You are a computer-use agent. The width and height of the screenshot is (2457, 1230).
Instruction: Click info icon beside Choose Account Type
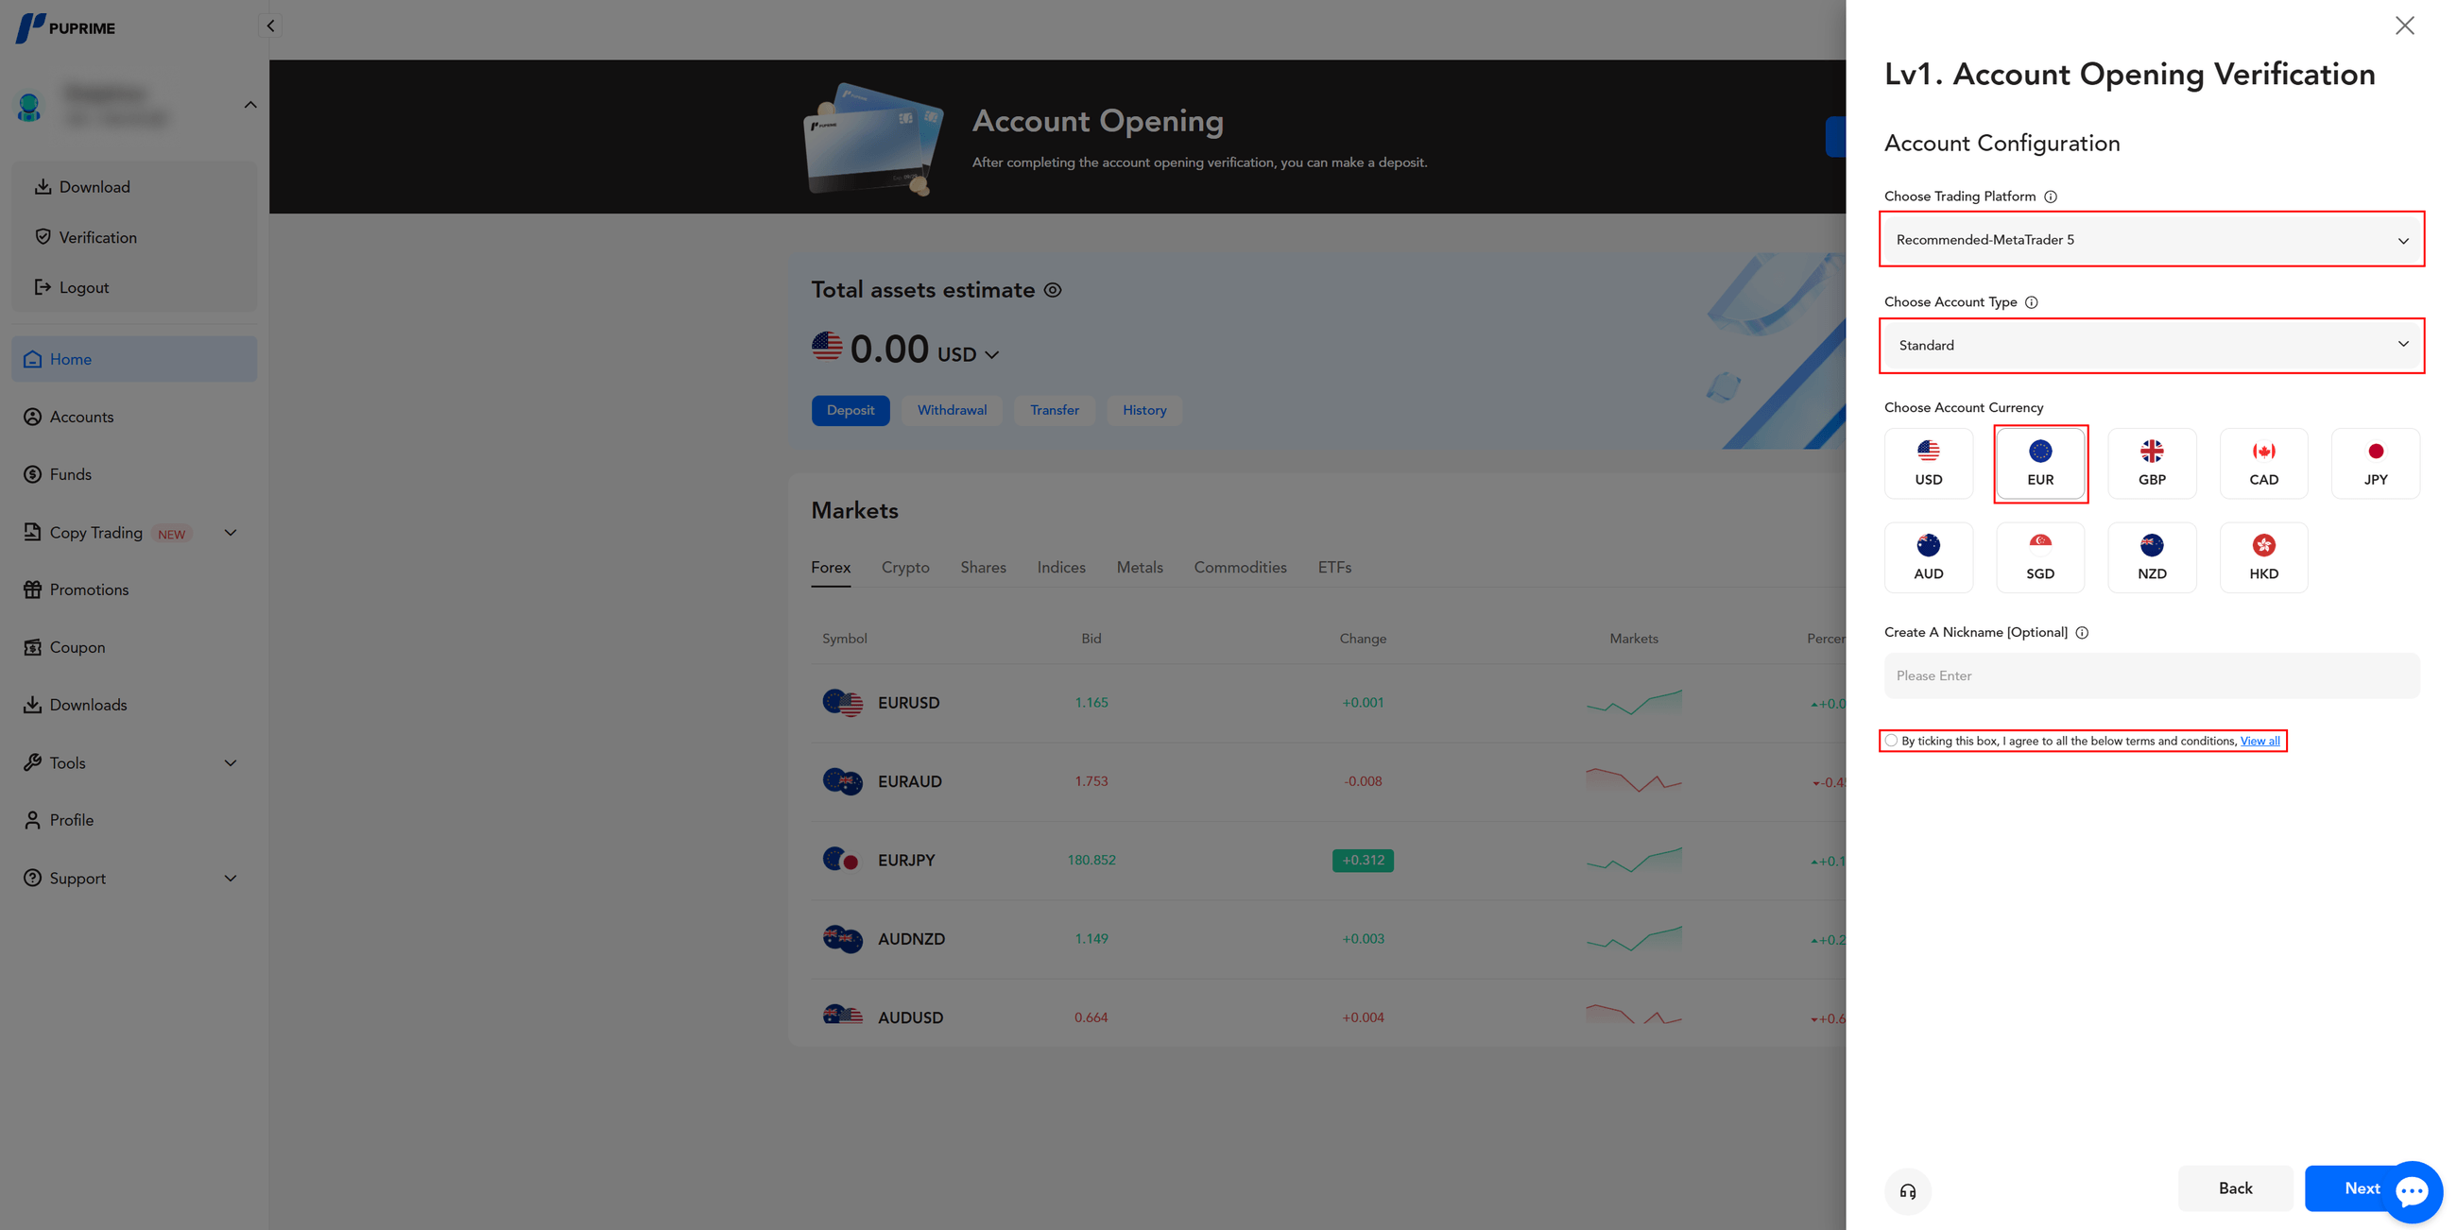point(2032,302)
